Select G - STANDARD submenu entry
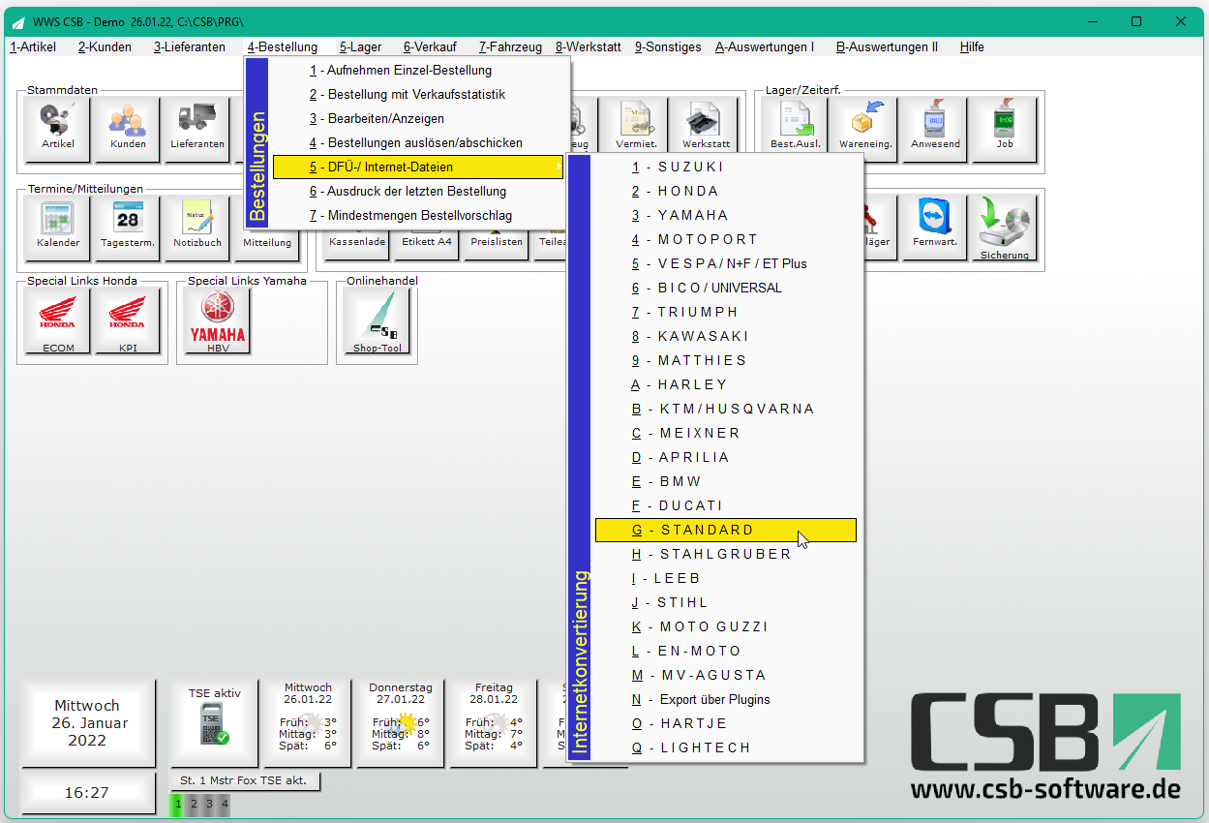Image resolution: width=1209 pixels, height=823 pixels. click(726, 530)
